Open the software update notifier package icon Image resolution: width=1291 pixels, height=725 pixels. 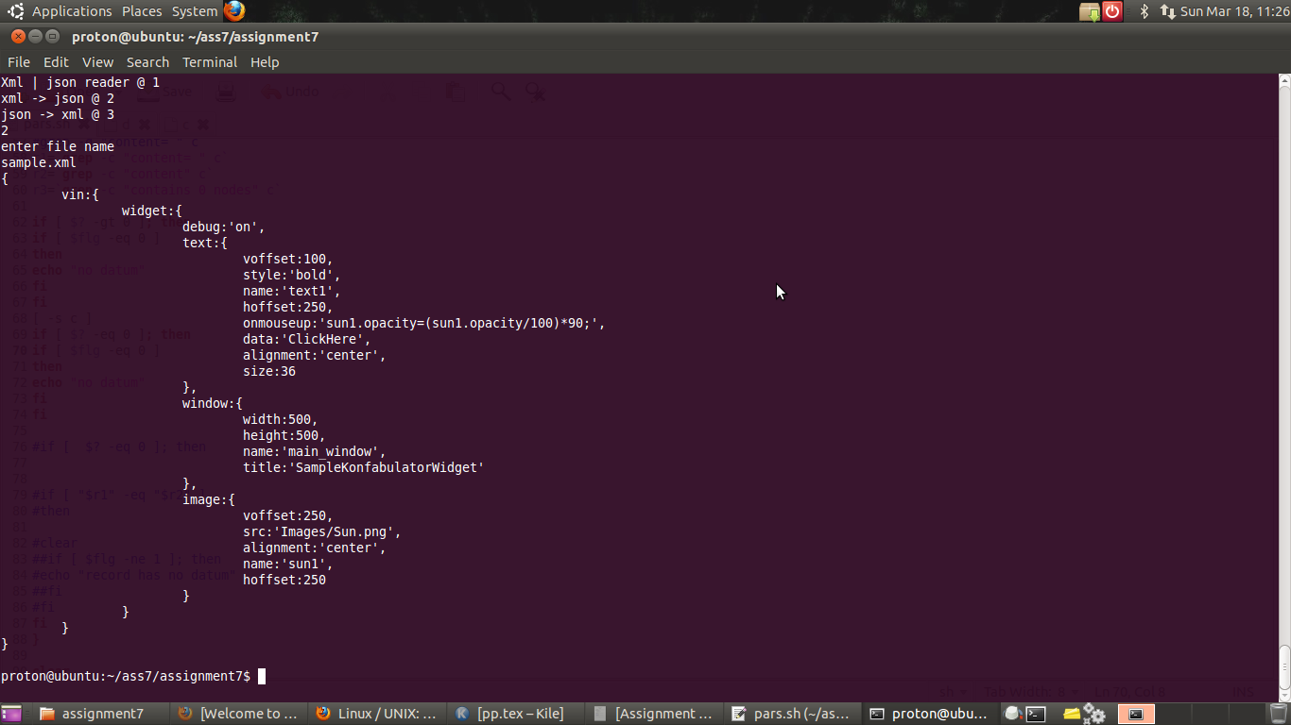(1090, 11)
